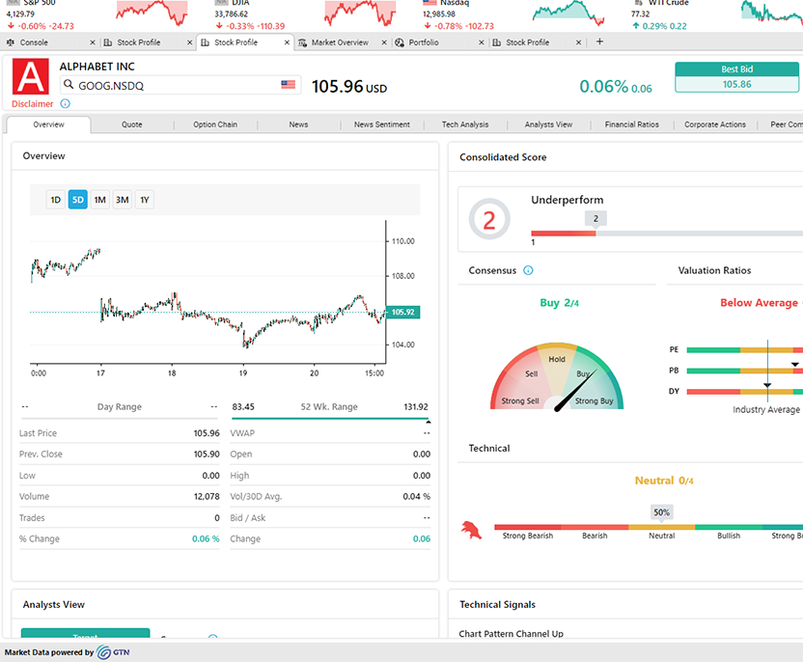Close the Market Overview tab
The image size is (803, 662).
pyautogui.click(x=384, y=42)
